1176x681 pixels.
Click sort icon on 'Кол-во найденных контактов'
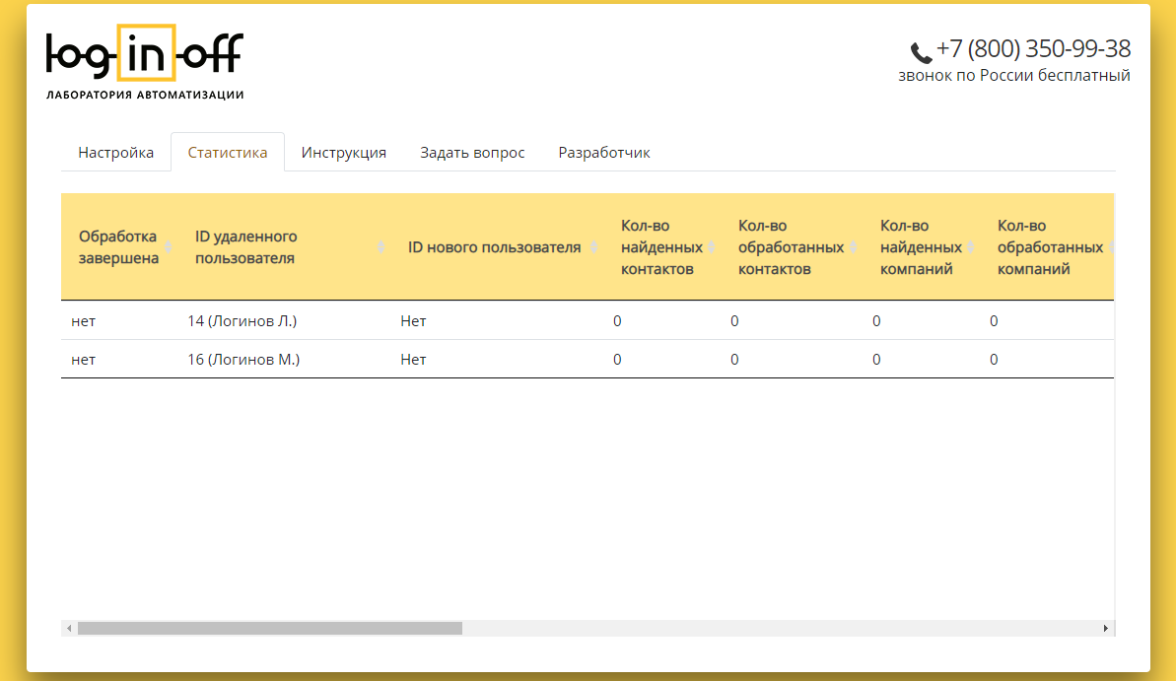pyautogui.click(x=711, y=246)
